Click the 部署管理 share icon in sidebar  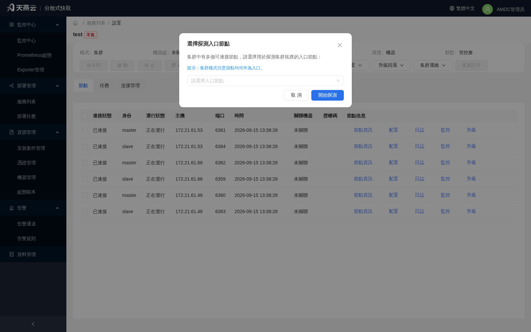[x=12, y=86]
